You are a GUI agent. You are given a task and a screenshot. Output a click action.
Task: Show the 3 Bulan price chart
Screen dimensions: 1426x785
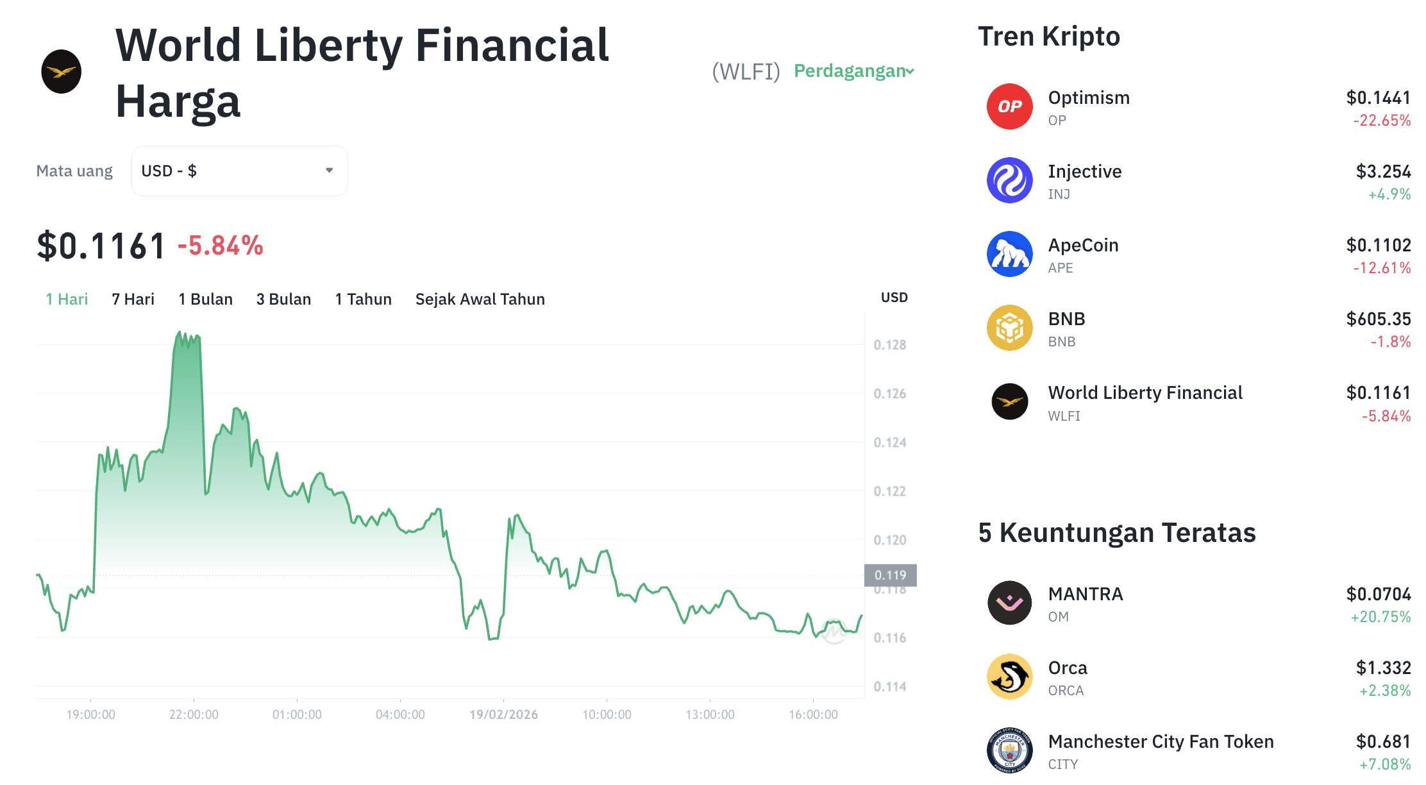coord(283,300)
